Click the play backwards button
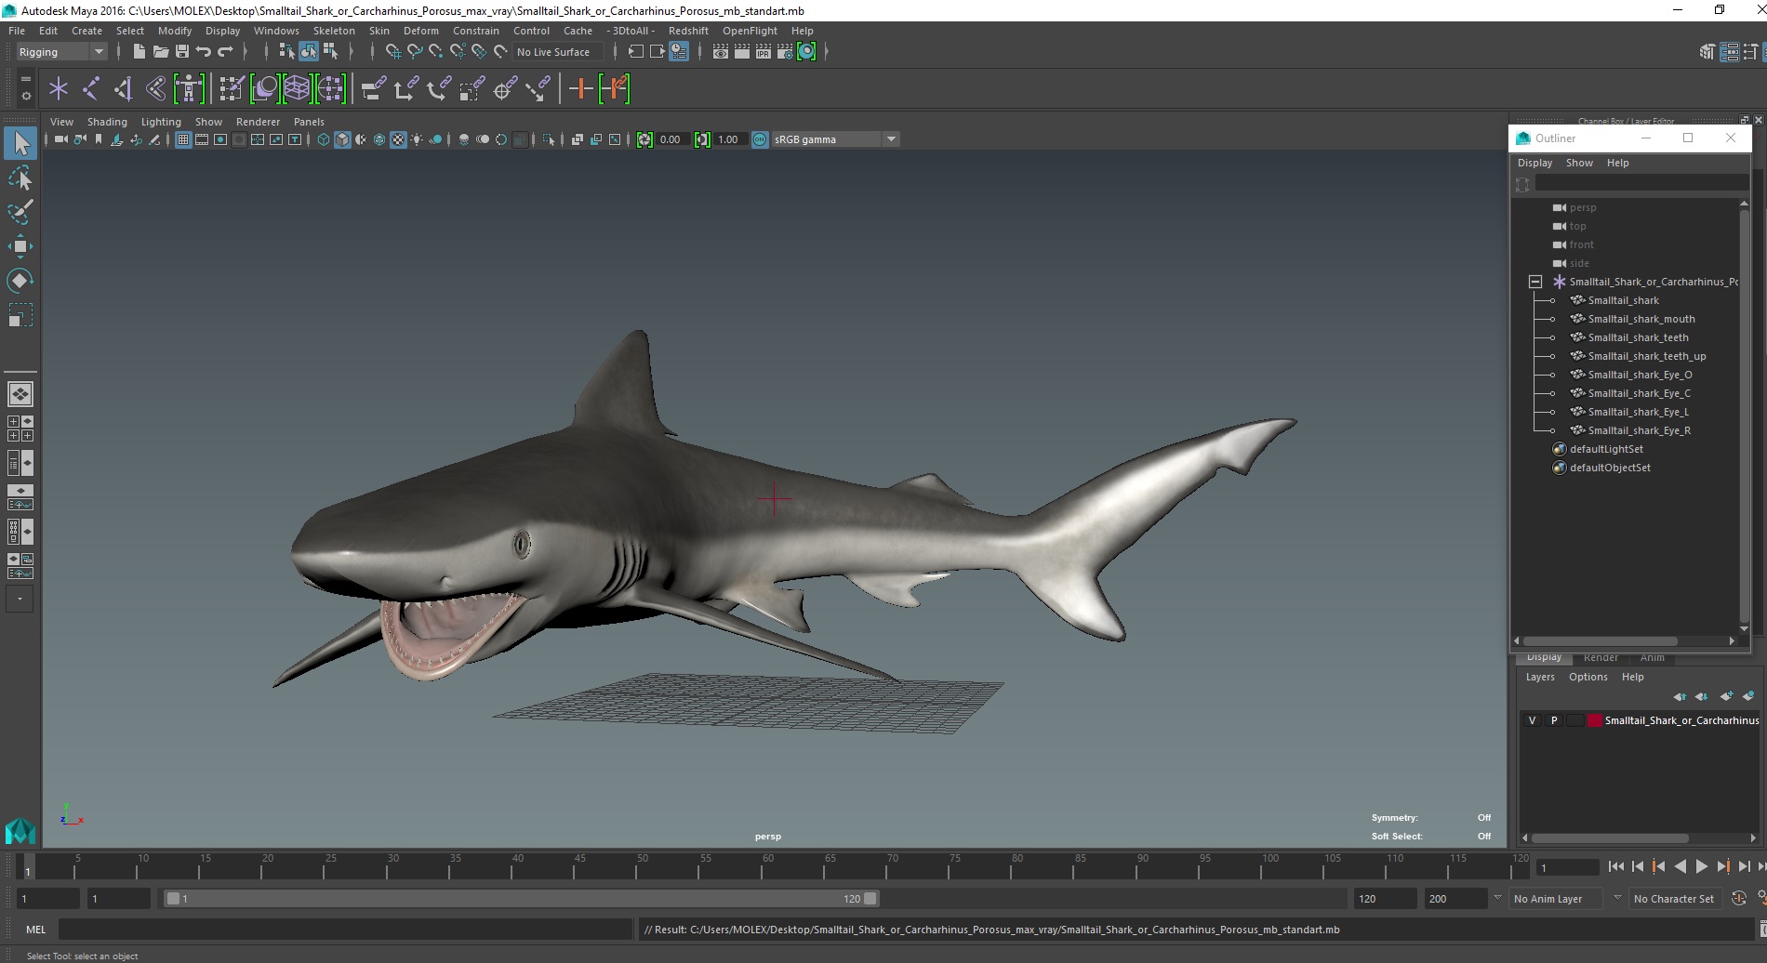This screenshot has width=1767, height=963. tap(1680, 866)
